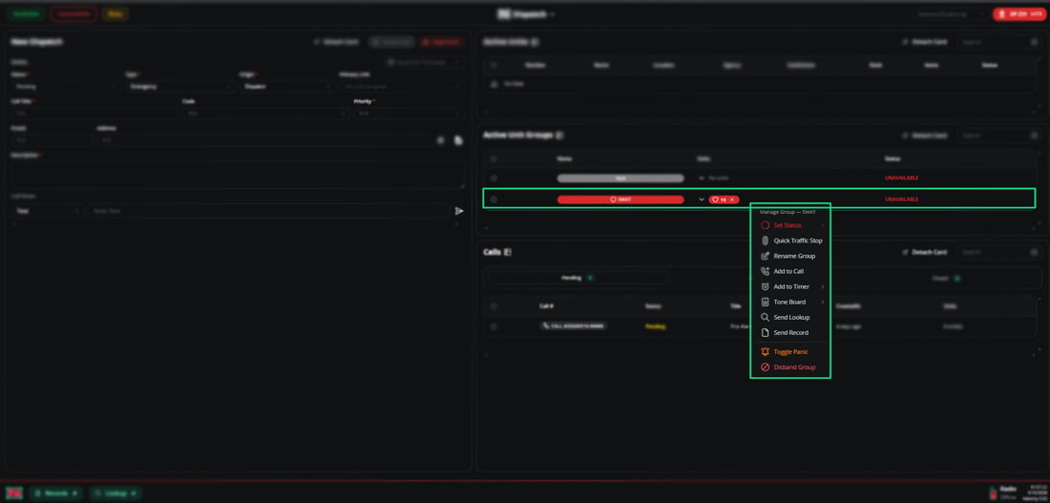
Task: Click the Active Unit Groups search field
Action: click(x=993, y=136)
